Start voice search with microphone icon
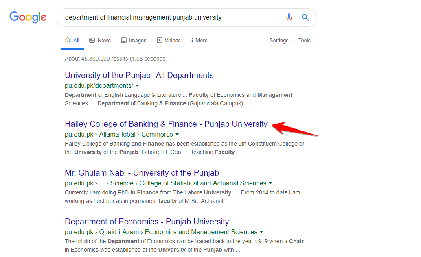This screenshot has height=257, width=421. coord(289,17)
